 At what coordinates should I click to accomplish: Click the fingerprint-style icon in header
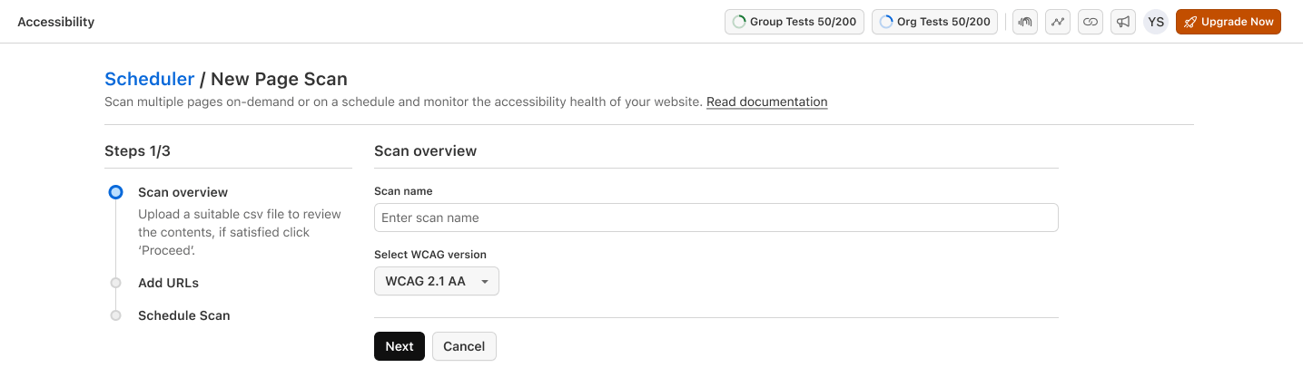coord(1024,22)
